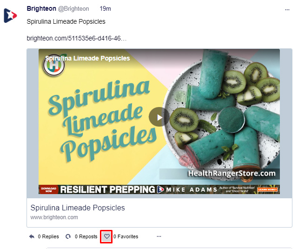Click the post text Spirulina Limeade Popsicles
298x249 pixels.
pos(66,21)
